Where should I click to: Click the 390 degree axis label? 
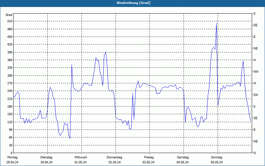(10, 52)
